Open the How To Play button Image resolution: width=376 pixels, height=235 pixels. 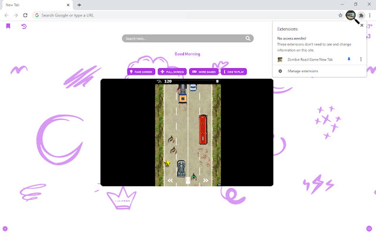coord(234,71)
